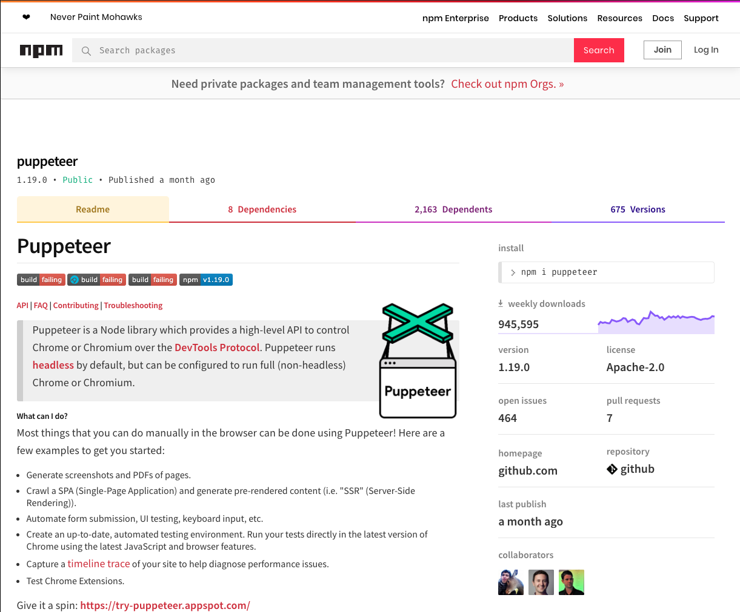
Task: Click the git repository icon
Action: [612, 469]
